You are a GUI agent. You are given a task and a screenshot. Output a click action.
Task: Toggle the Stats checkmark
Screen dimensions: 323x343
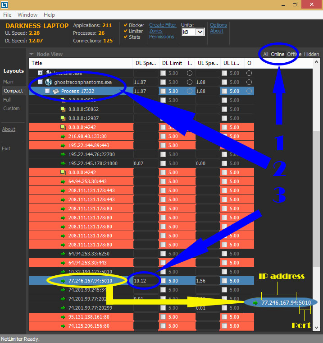click(x=125, y=37)
